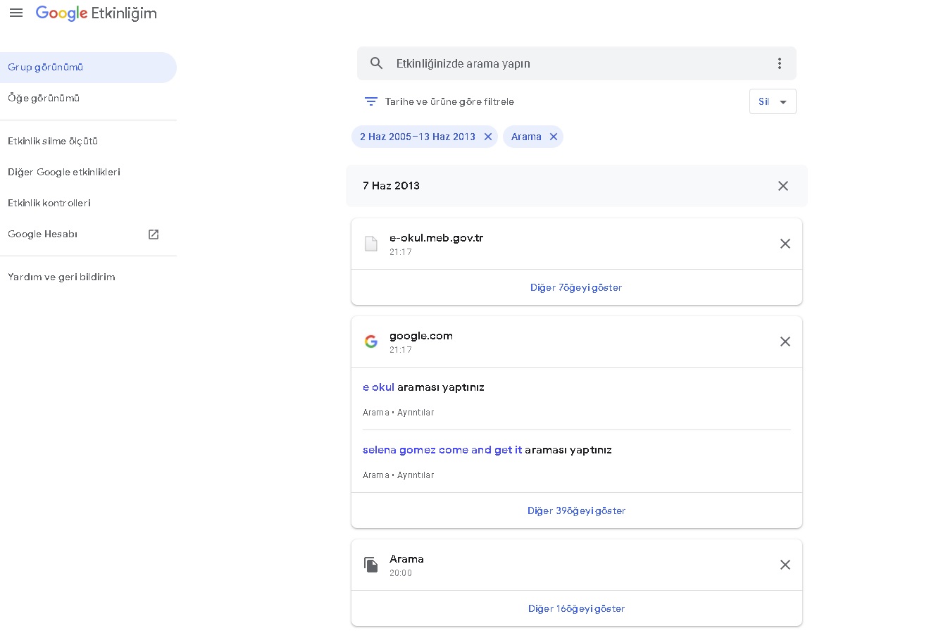
Task: Click the e-okul.meb.gov.tr title
Action: point(436,238)
